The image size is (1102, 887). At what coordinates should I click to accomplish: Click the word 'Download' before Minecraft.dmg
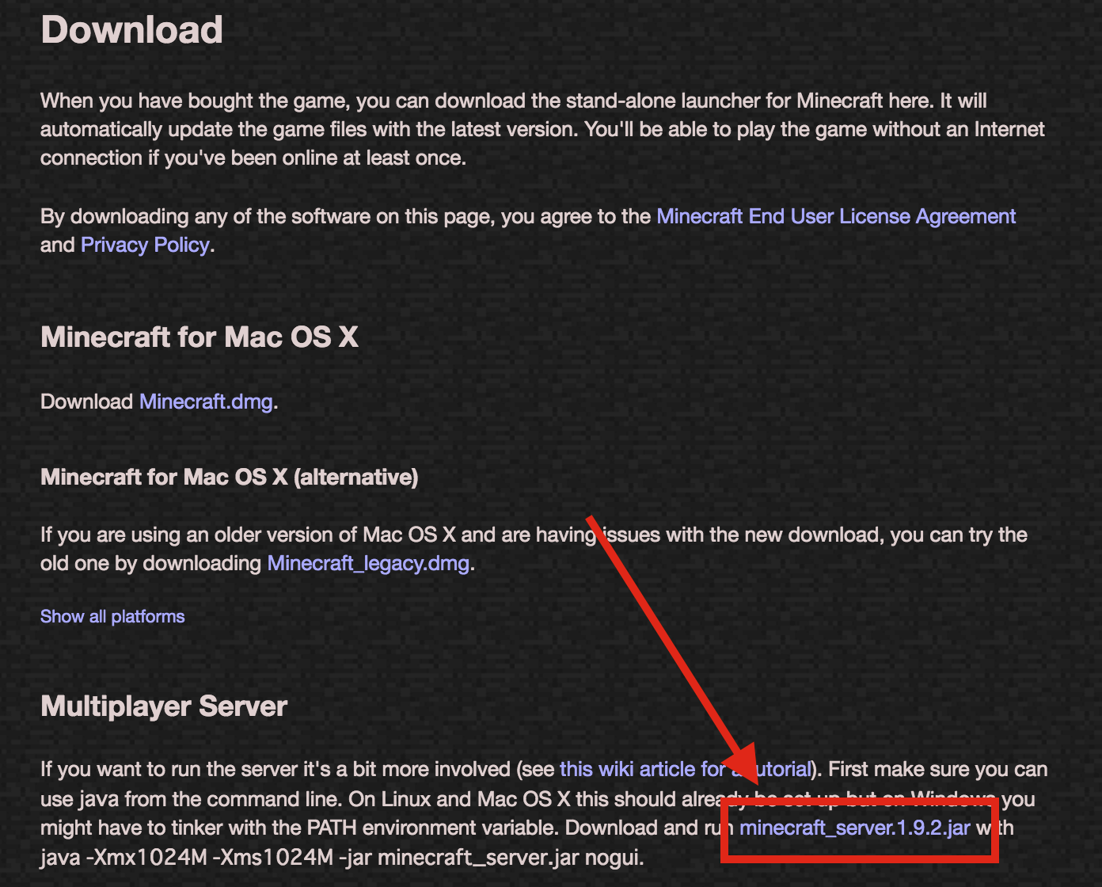tap(86, 402)
